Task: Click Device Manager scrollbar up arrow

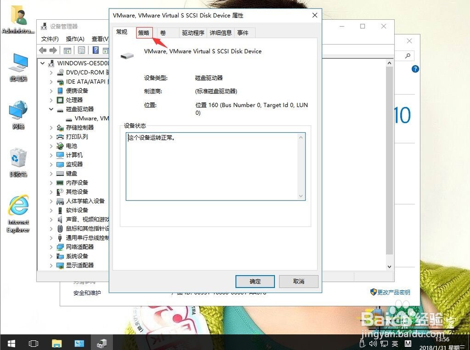Action: pyautogui.click(x=389, y=63)
